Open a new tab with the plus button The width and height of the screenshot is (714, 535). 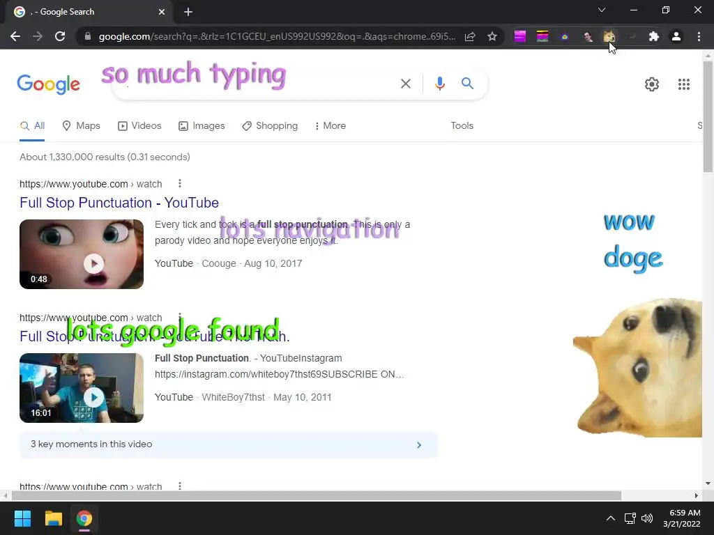click(188, 12)
